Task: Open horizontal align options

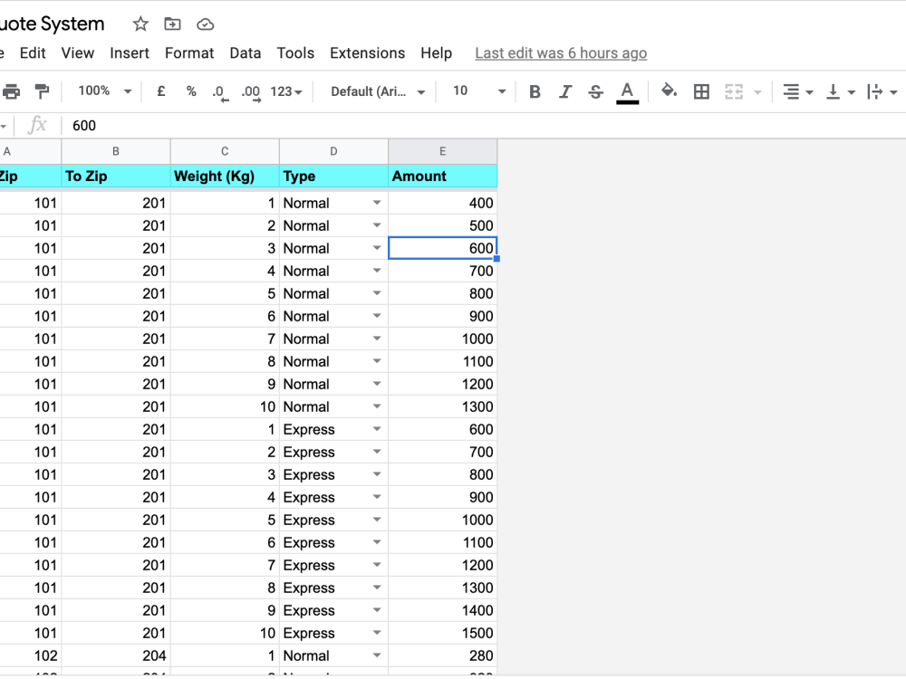Action: pyautogui.click(x=797, y=91)
